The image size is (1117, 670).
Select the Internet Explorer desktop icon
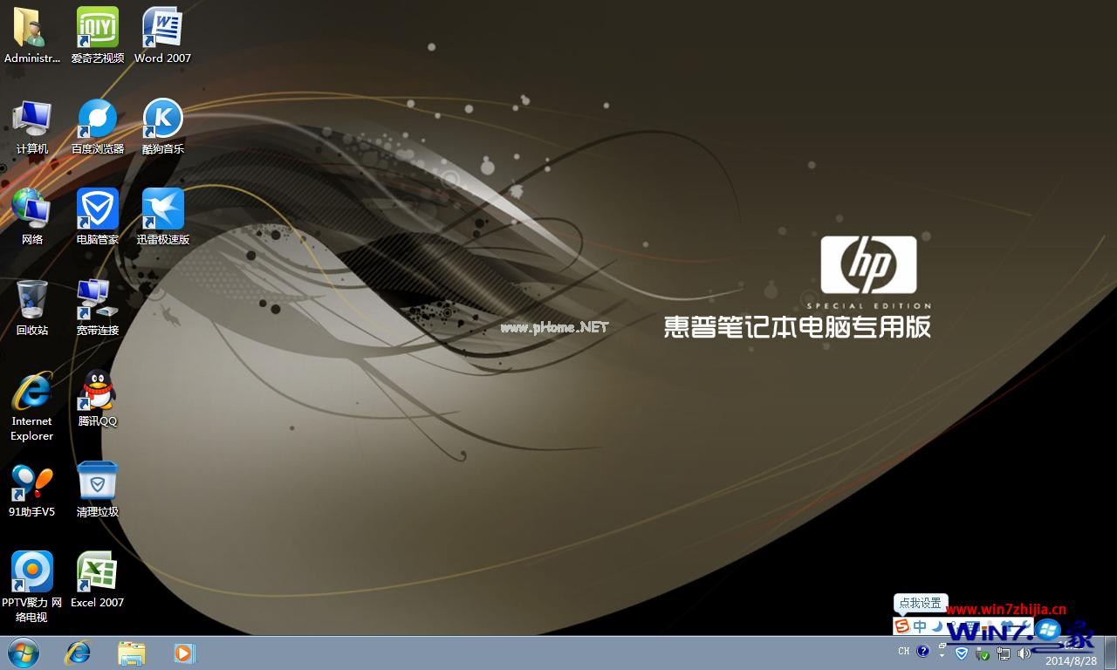(x=32, y=407)
